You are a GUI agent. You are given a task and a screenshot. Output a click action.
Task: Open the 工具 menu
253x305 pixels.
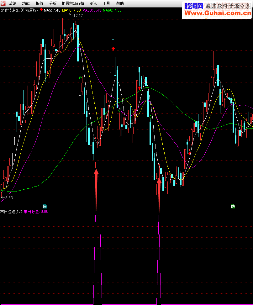pyautogui.click(x=106, y=3)
